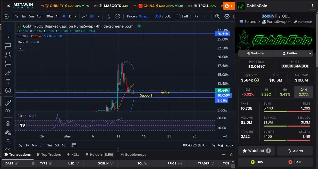Screen dimensions: 318x169
Task: Toggle the lock all drawings icon
Action: (x=8, y=141)
